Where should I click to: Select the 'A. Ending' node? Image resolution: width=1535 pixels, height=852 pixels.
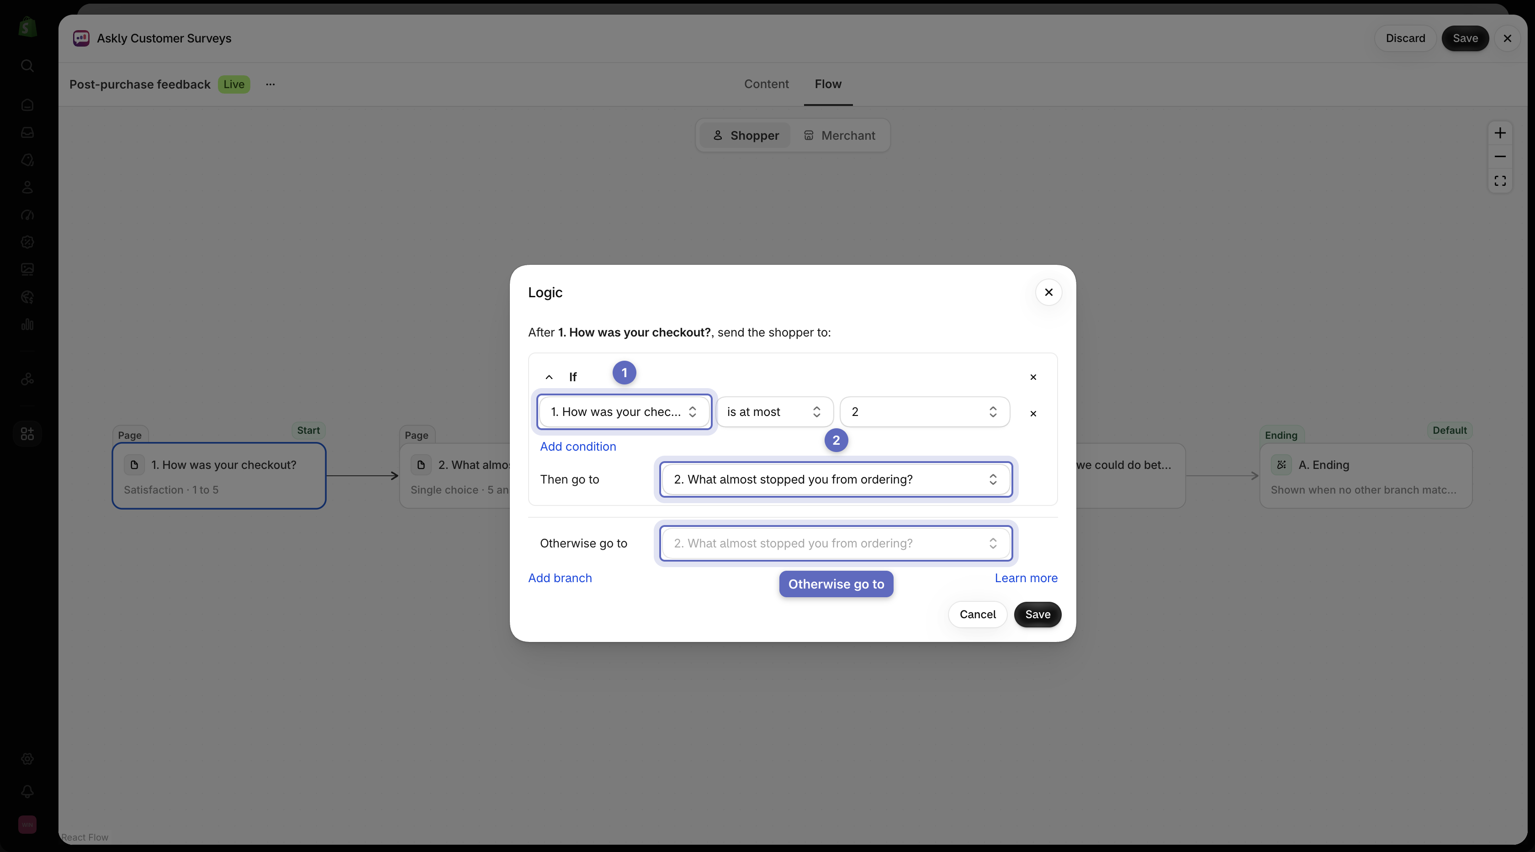tap(1366, 476)
